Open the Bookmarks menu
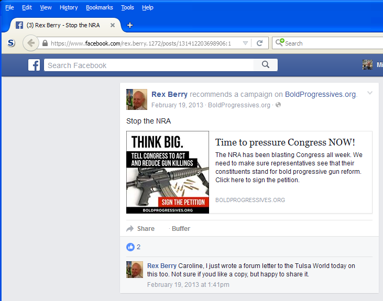Viewport: 383px width, 301px height. [100, 7]
